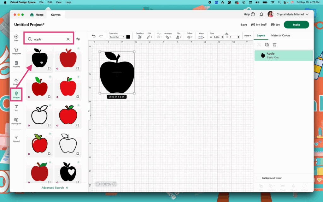Delete selected layer with trash icon
Screen dimensions: 323x202
[x=274, y=45]
